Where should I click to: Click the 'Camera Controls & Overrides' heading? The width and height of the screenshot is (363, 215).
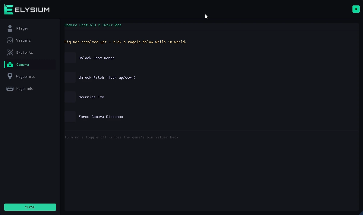(x=93, y=25)
